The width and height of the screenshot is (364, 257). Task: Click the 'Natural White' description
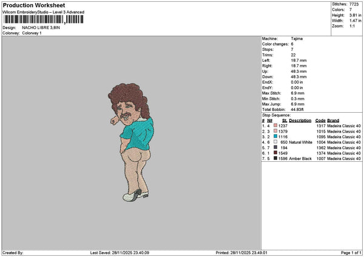tap(300, 142)
